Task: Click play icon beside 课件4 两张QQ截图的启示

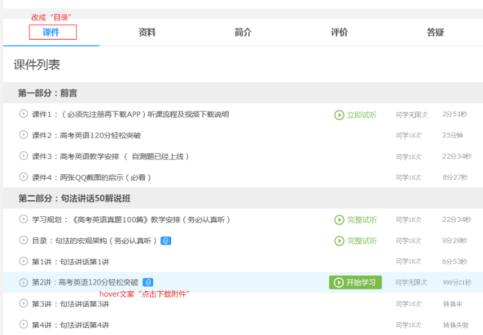Action: coord(23,177)
